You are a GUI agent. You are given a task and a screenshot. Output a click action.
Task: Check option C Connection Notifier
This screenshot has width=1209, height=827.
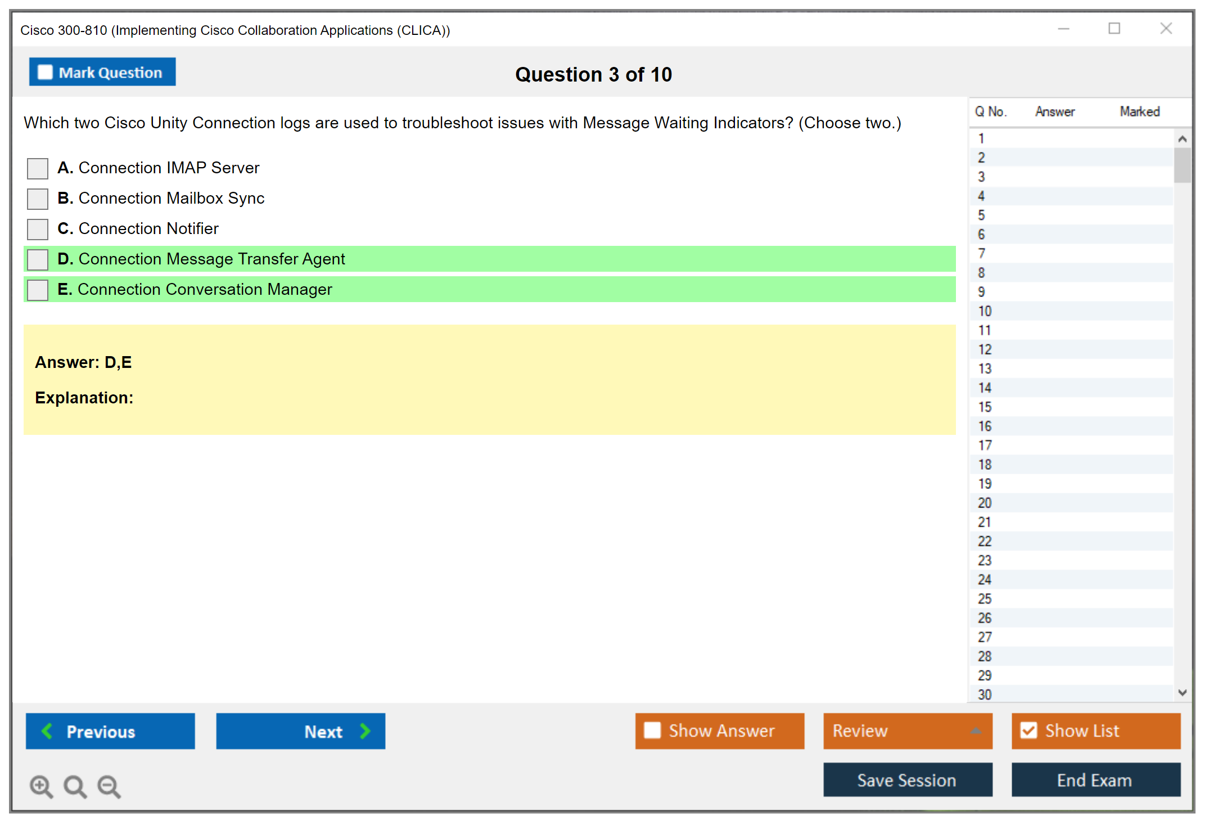point(38,229)
